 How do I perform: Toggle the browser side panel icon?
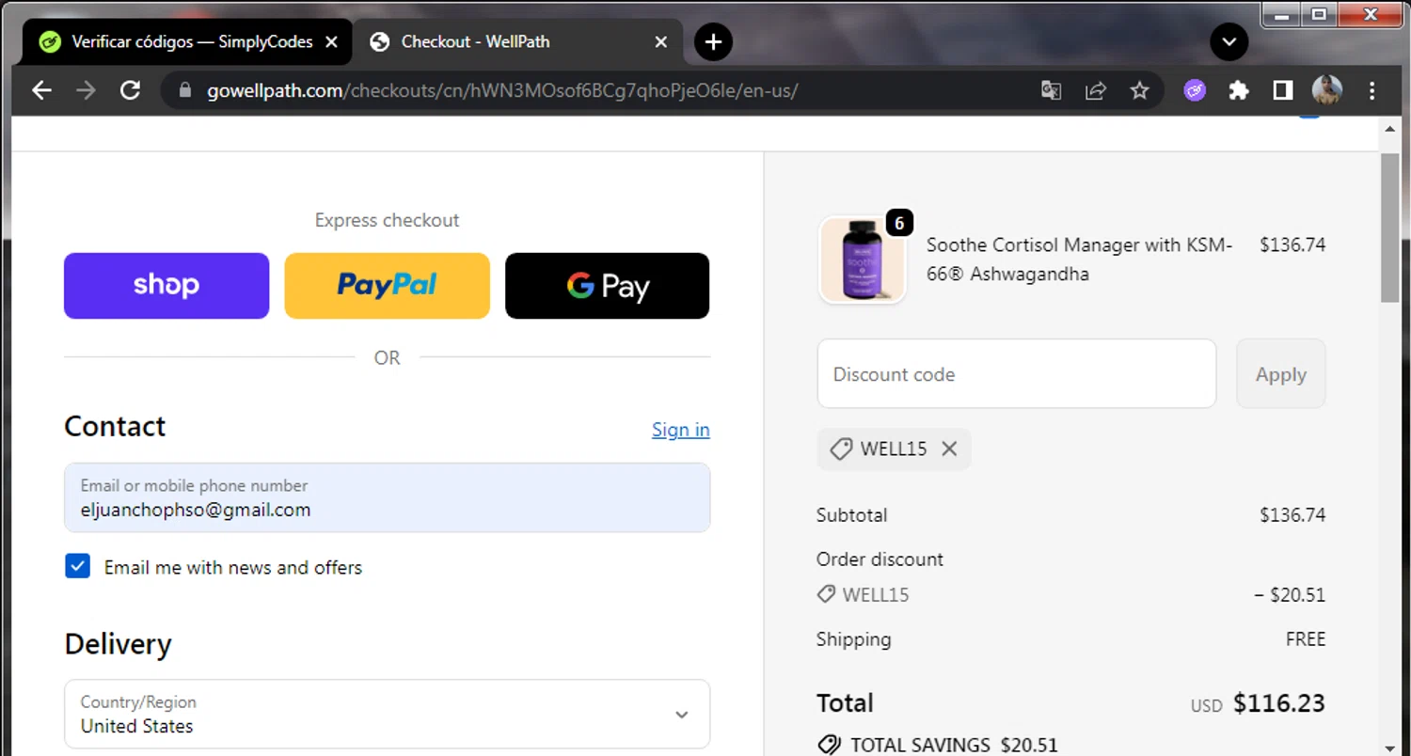[1282, 90]
